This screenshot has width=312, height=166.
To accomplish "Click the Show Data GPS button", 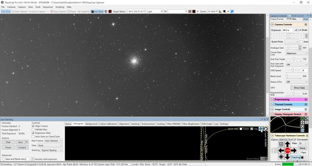I will [x=299, y=87].
